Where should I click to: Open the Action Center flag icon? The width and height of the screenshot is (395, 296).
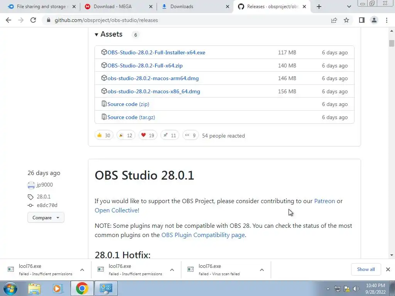(x=347, y=289)
